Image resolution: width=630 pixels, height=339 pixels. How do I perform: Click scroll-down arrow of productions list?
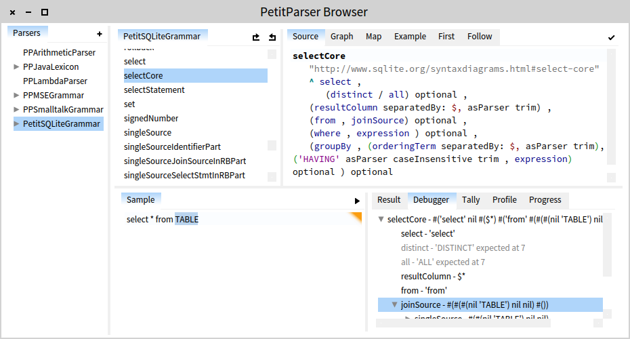coord(272,177)
